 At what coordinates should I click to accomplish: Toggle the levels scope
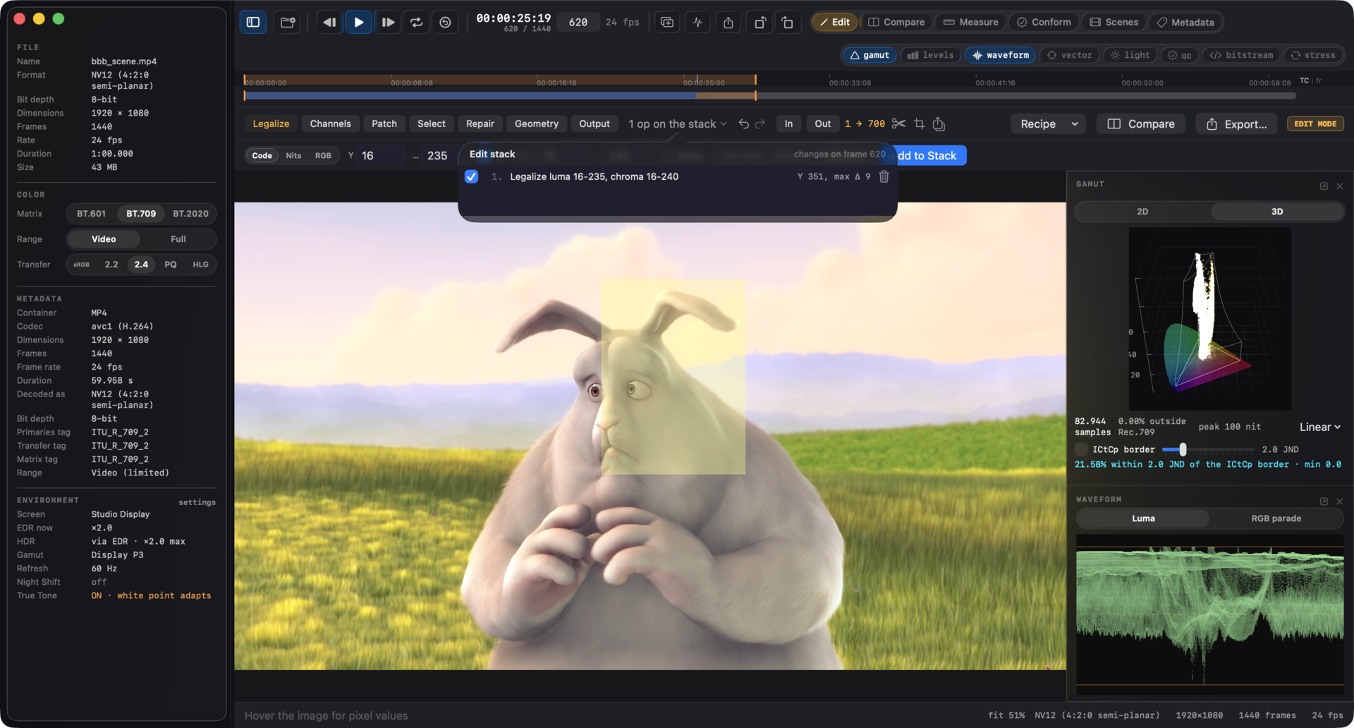[930, 55]
